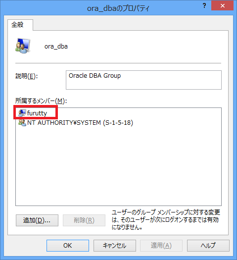Click the 所属するメンバー(M) label

pyautogui.click(x=41, y=101)
